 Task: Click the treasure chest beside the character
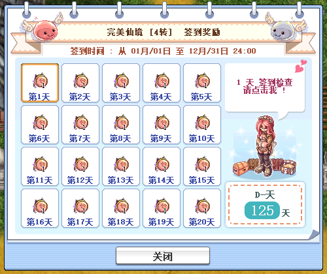coord(241,168)
